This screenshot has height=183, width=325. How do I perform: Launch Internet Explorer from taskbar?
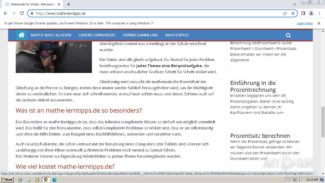point(20,180)
